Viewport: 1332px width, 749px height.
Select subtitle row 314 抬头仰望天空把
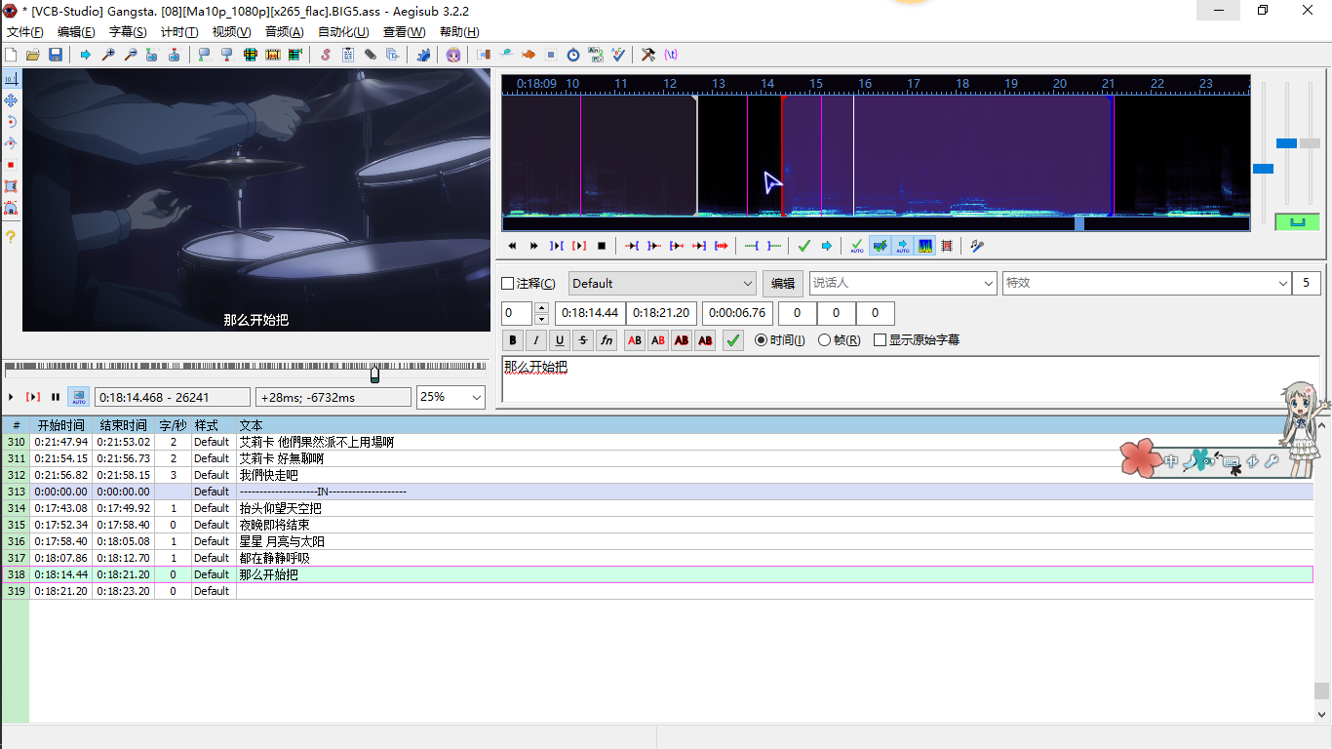pos(657,508)
